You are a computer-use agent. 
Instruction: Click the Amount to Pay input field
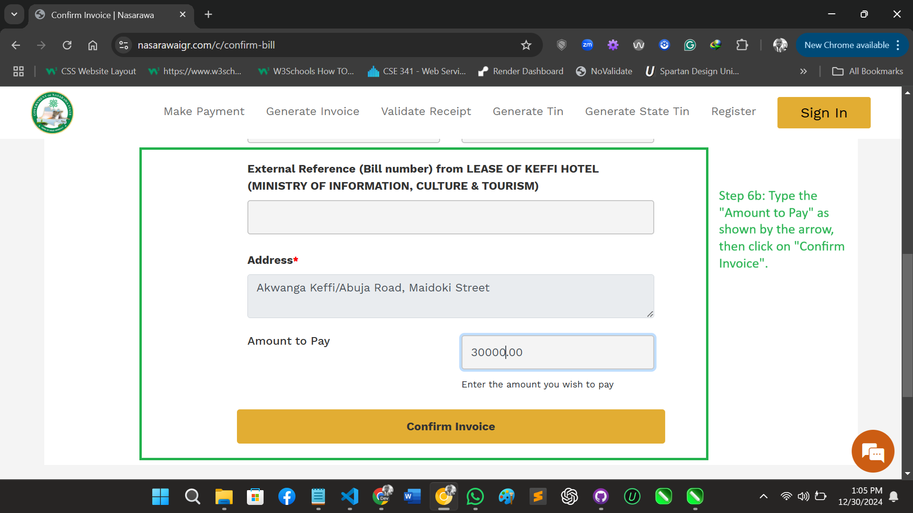click(x=558, y=352)
